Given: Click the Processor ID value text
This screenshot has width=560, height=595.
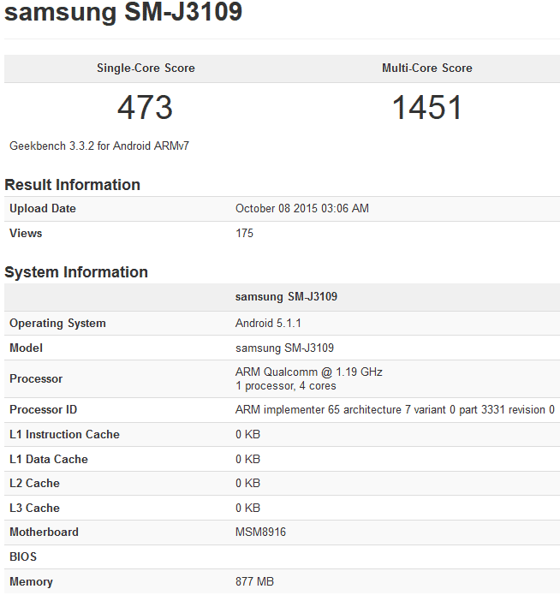Looking at the screenshot, I should click(395, 410).
